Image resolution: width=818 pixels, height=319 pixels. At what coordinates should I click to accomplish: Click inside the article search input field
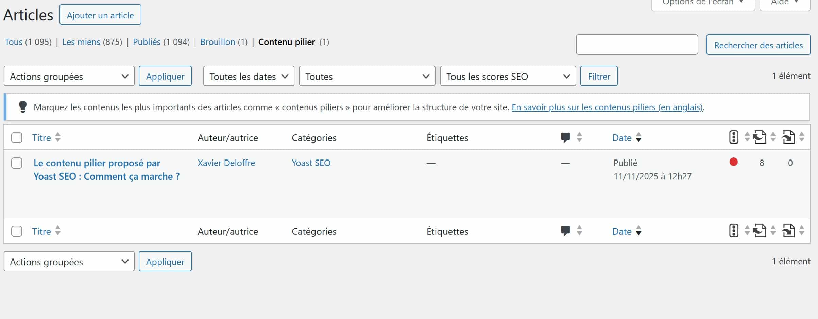click(637, 45)
